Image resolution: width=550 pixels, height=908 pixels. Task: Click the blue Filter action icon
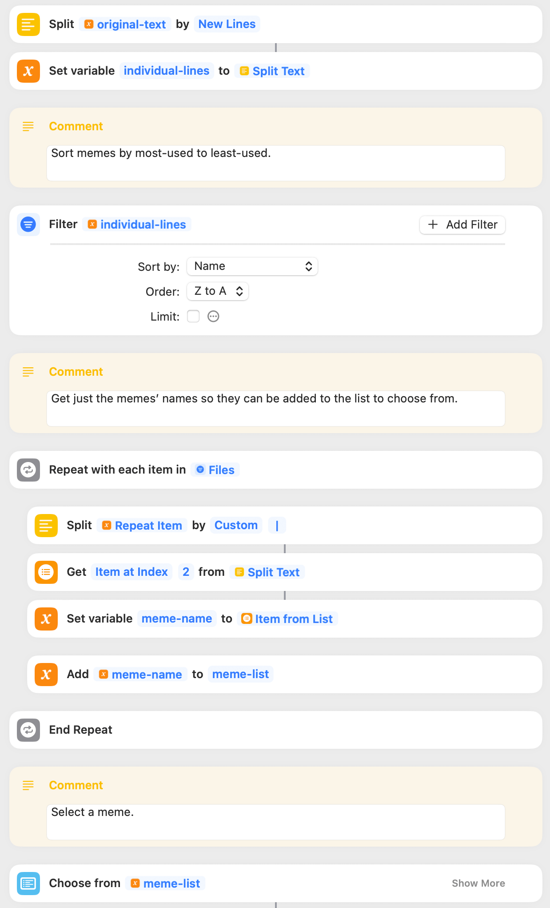click(28, 225)
